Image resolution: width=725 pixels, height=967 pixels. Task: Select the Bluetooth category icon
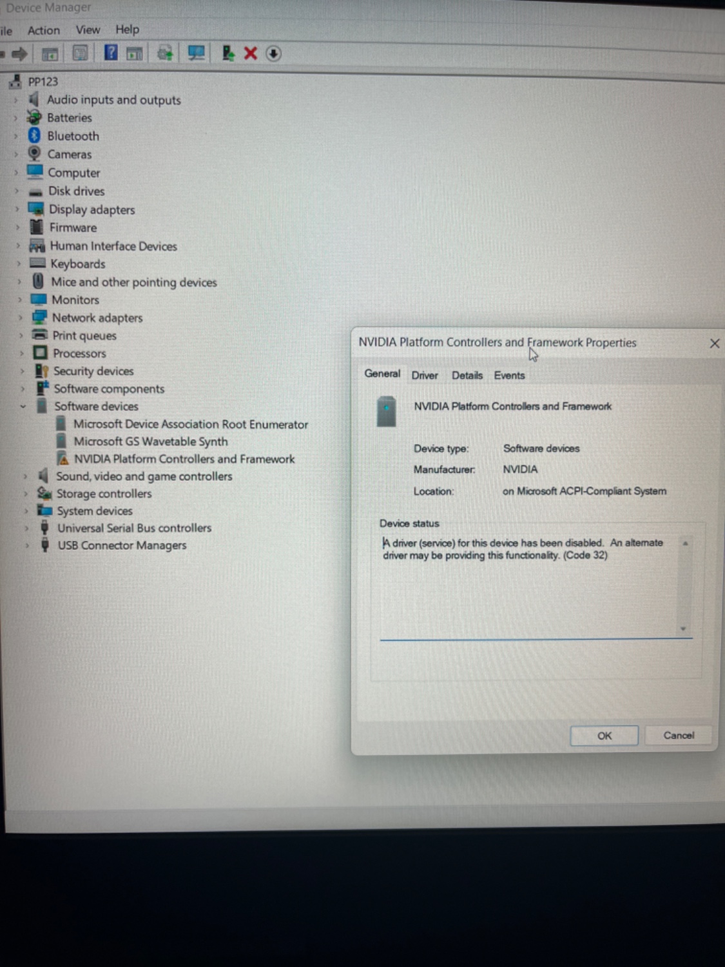pyautogui.click(x=34, y=135)
